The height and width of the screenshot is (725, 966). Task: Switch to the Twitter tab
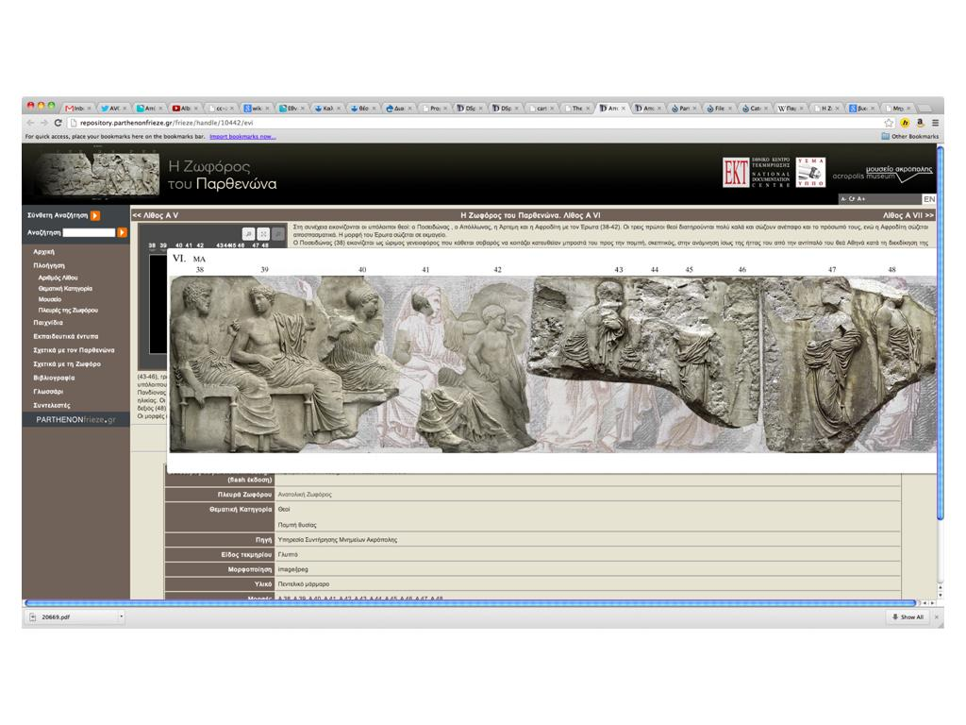114,108
